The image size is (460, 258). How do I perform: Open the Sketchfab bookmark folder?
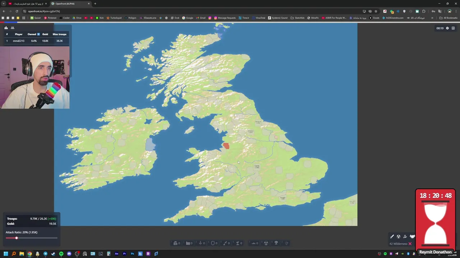tap(298, 18)
